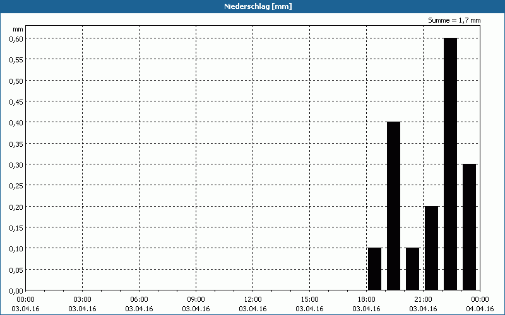Click the tallest bar reaching 0,60 mm
This screenshot has width=505, height=315.
450,164
